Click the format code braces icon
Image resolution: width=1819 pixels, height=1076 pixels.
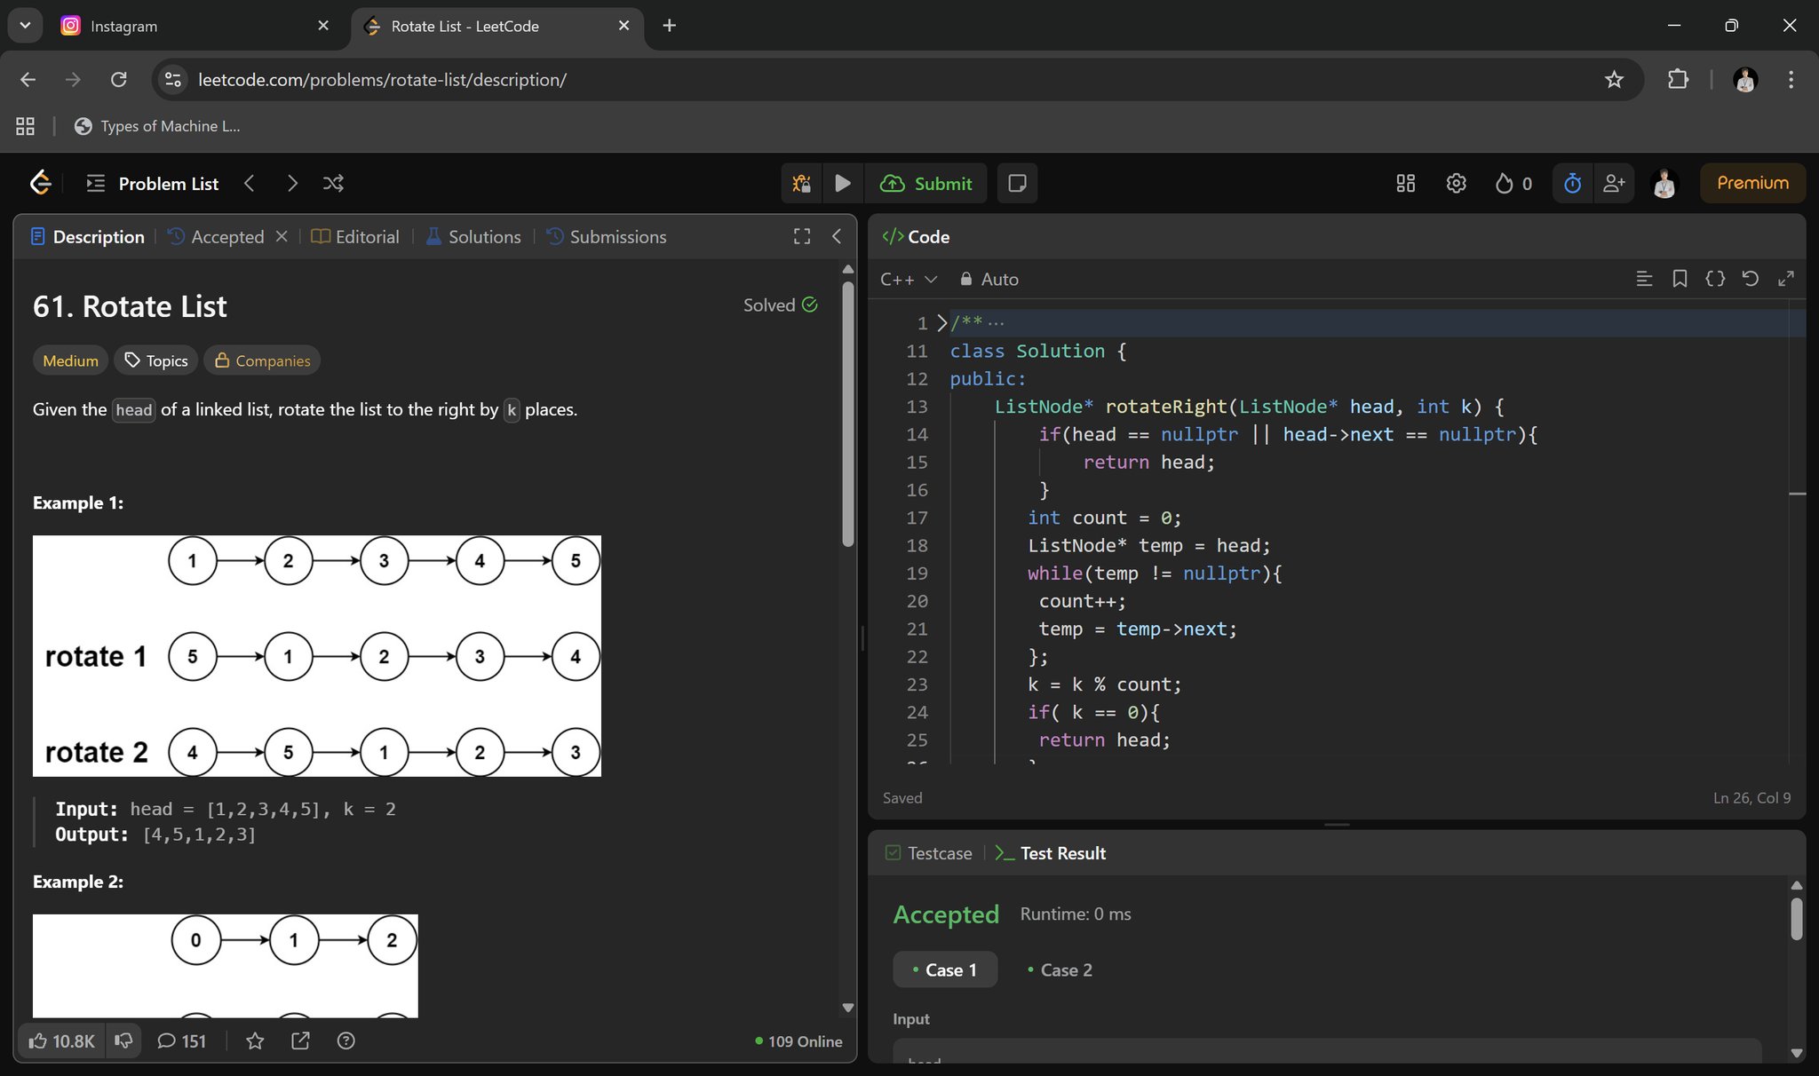click(1715, 279)
